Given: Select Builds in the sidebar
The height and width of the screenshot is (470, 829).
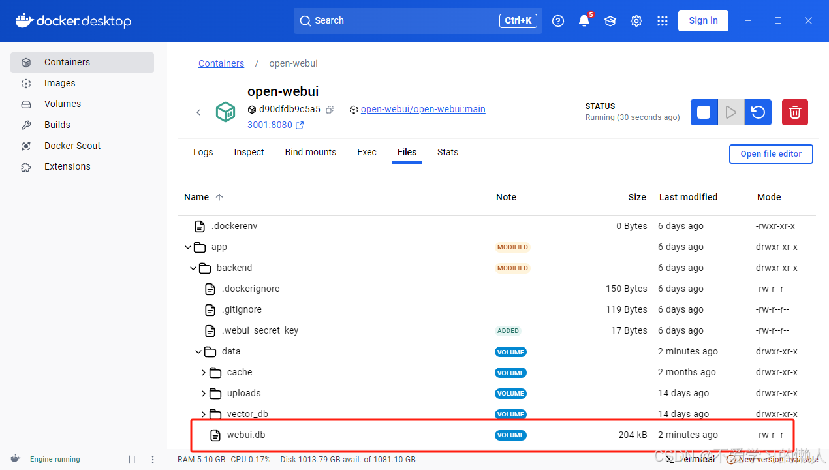Looking at the screenshot, I should tap(82, 125).
